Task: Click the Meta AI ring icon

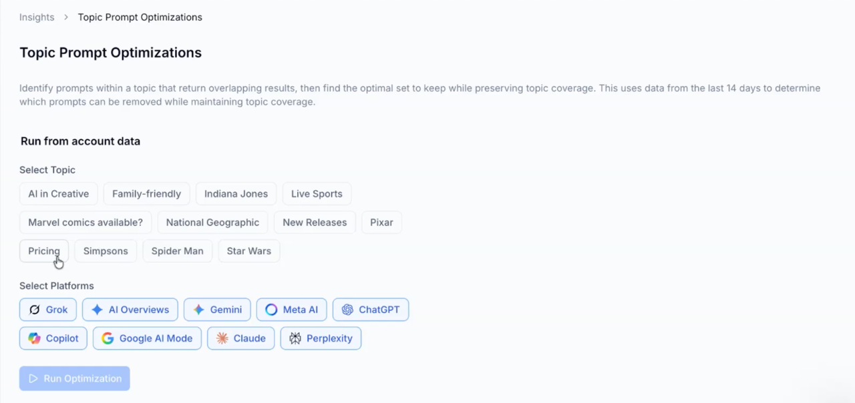Action: pyautogui.click(x=271, y=310)
